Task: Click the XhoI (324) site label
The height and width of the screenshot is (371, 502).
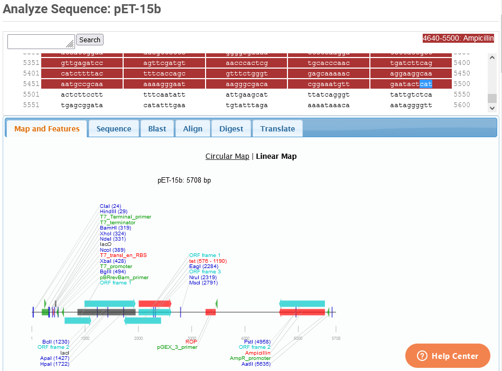Action: [x=113, y=233]
